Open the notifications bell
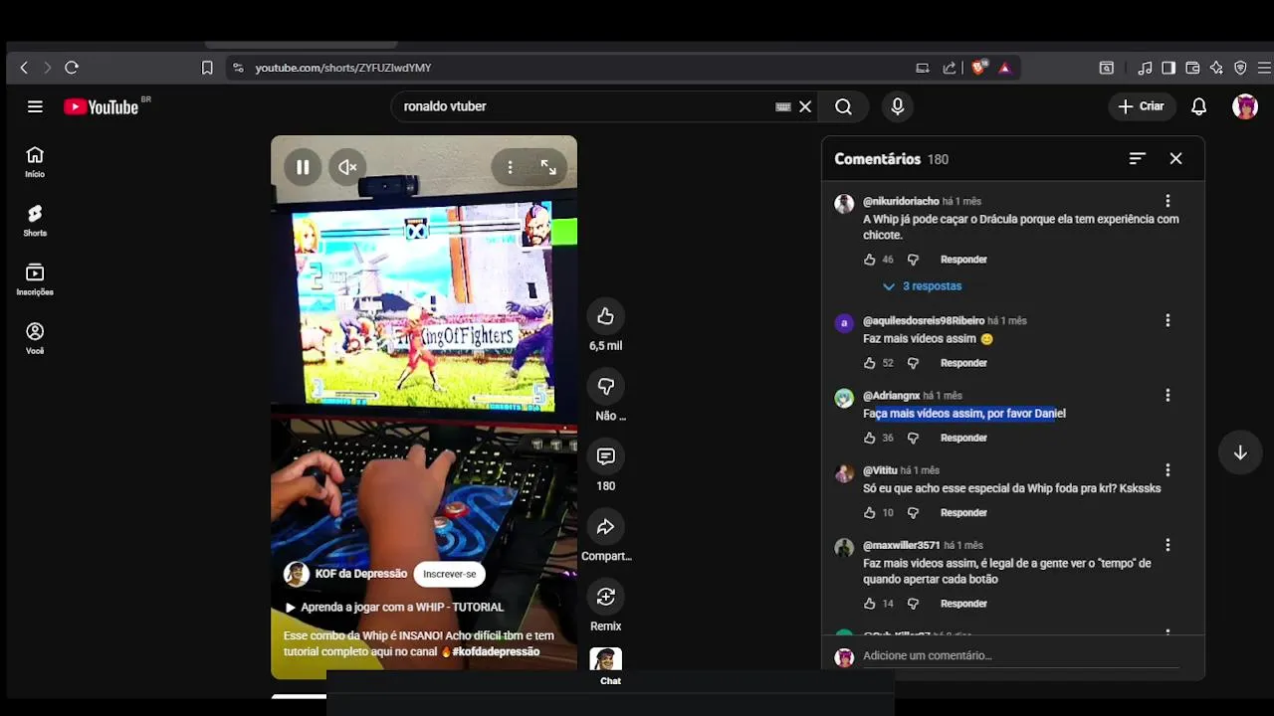This screenshot has width=1274, height=716. (1199, 106)
